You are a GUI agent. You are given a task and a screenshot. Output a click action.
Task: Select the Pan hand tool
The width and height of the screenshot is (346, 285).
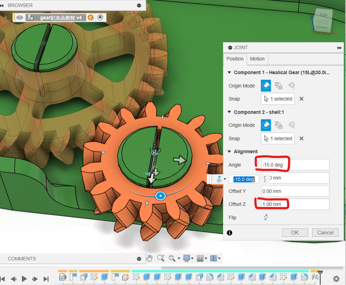150,258
